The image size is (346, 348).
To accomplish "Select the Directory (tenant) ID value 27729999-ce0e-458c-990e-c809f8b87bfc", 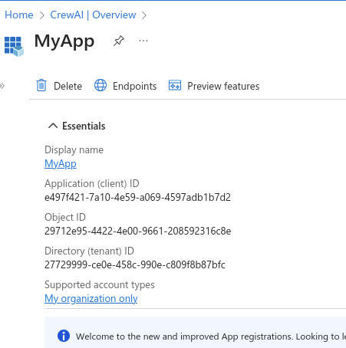I will [135, 264].
